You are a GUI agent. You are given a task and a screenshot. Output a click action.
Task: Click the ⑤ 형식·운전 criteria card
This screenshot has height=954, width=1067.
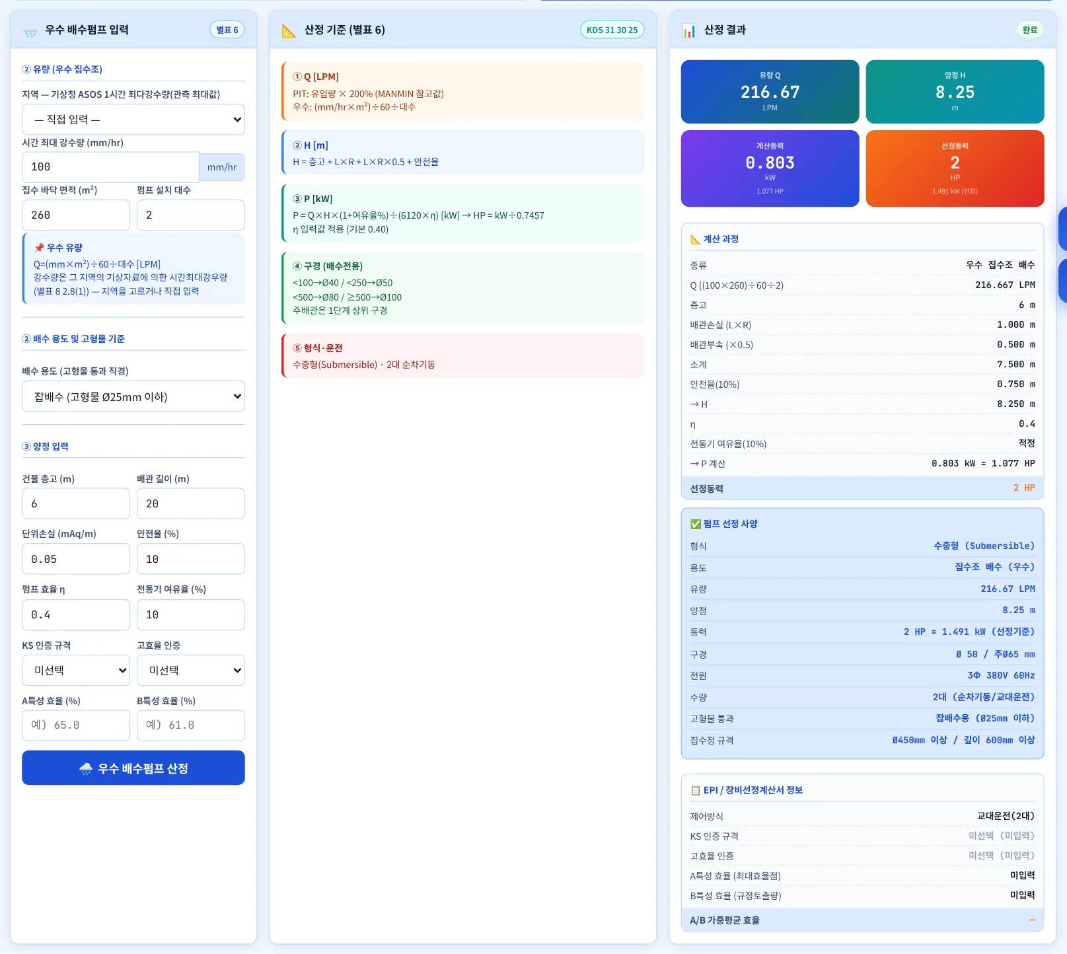click(x=463, y=355)
